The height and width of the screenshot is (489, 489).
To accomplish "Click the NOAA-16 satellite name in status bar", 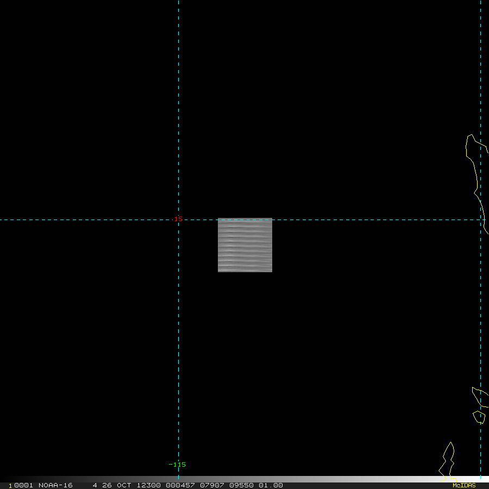I will [x=55, y=485].
